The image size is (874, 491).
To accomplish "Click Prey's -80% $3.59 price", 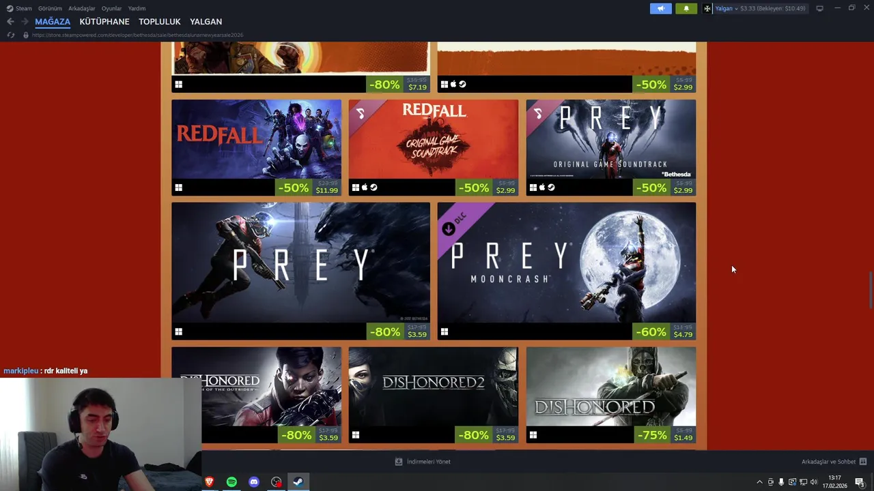I will coord(398,331).
